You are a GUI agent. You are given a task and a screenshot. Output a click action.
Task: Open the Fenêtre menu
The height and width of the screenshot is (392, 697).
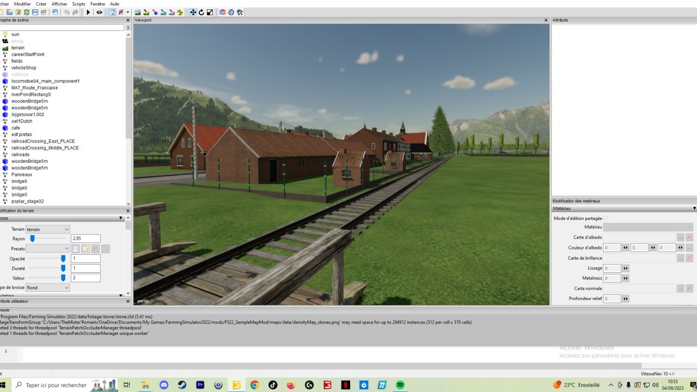tap(98, 4)
